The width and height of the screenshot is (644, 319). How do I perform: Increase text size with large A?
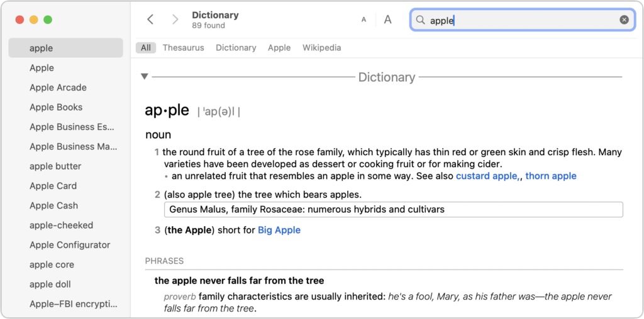pyautogui.click(x=387, y=19)
